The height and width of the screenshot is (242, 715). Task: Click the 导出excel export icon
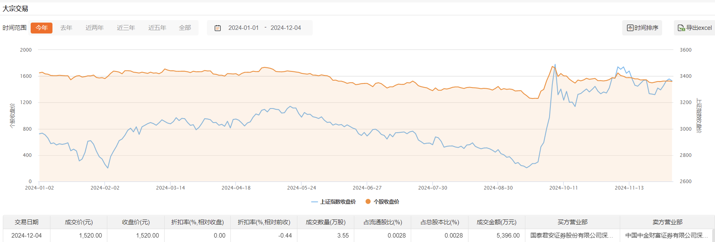(681, 28)
